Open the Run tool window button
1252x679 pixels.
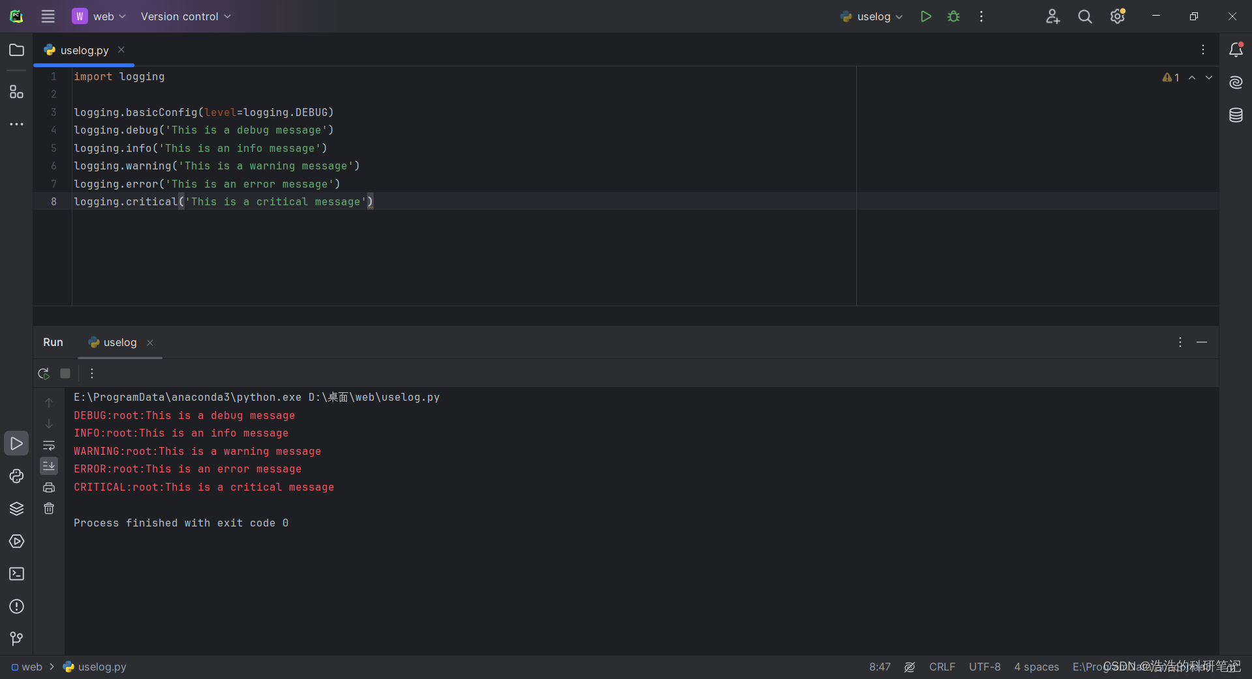coord(16,443)
